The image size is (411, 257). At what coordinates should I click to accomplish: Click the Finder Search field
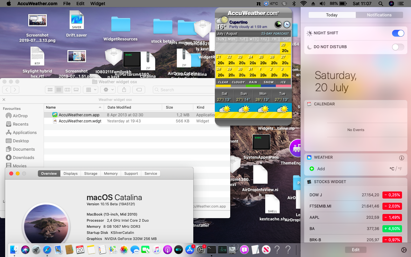click(x=190, y=90)
